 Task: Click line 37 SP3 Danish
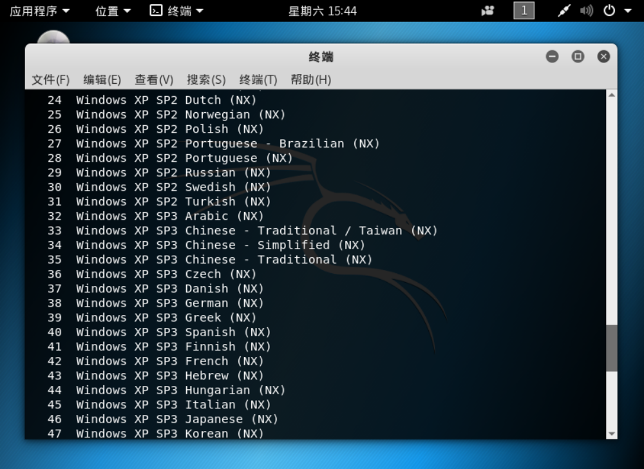(x=156, y=289)
